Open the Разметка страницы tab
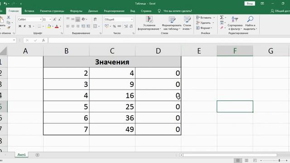Image resolution: width=290 pixels, height=163 pixels. click(52, 11)
